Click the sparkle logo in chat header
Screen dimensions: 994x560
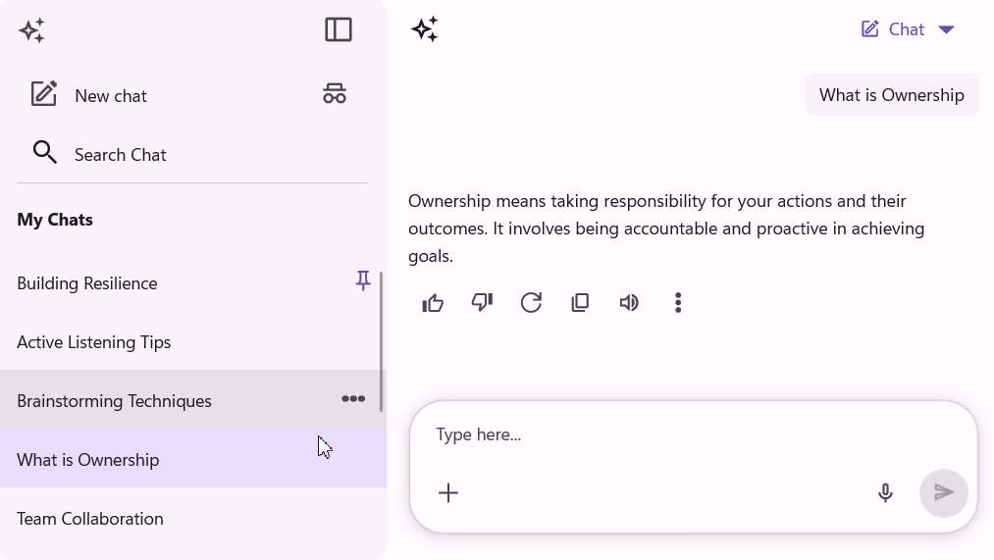click(425, 29)
